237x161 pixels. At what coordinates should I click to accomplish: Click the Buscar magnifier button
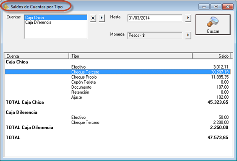pyautogui.click(x=213, y=25)
